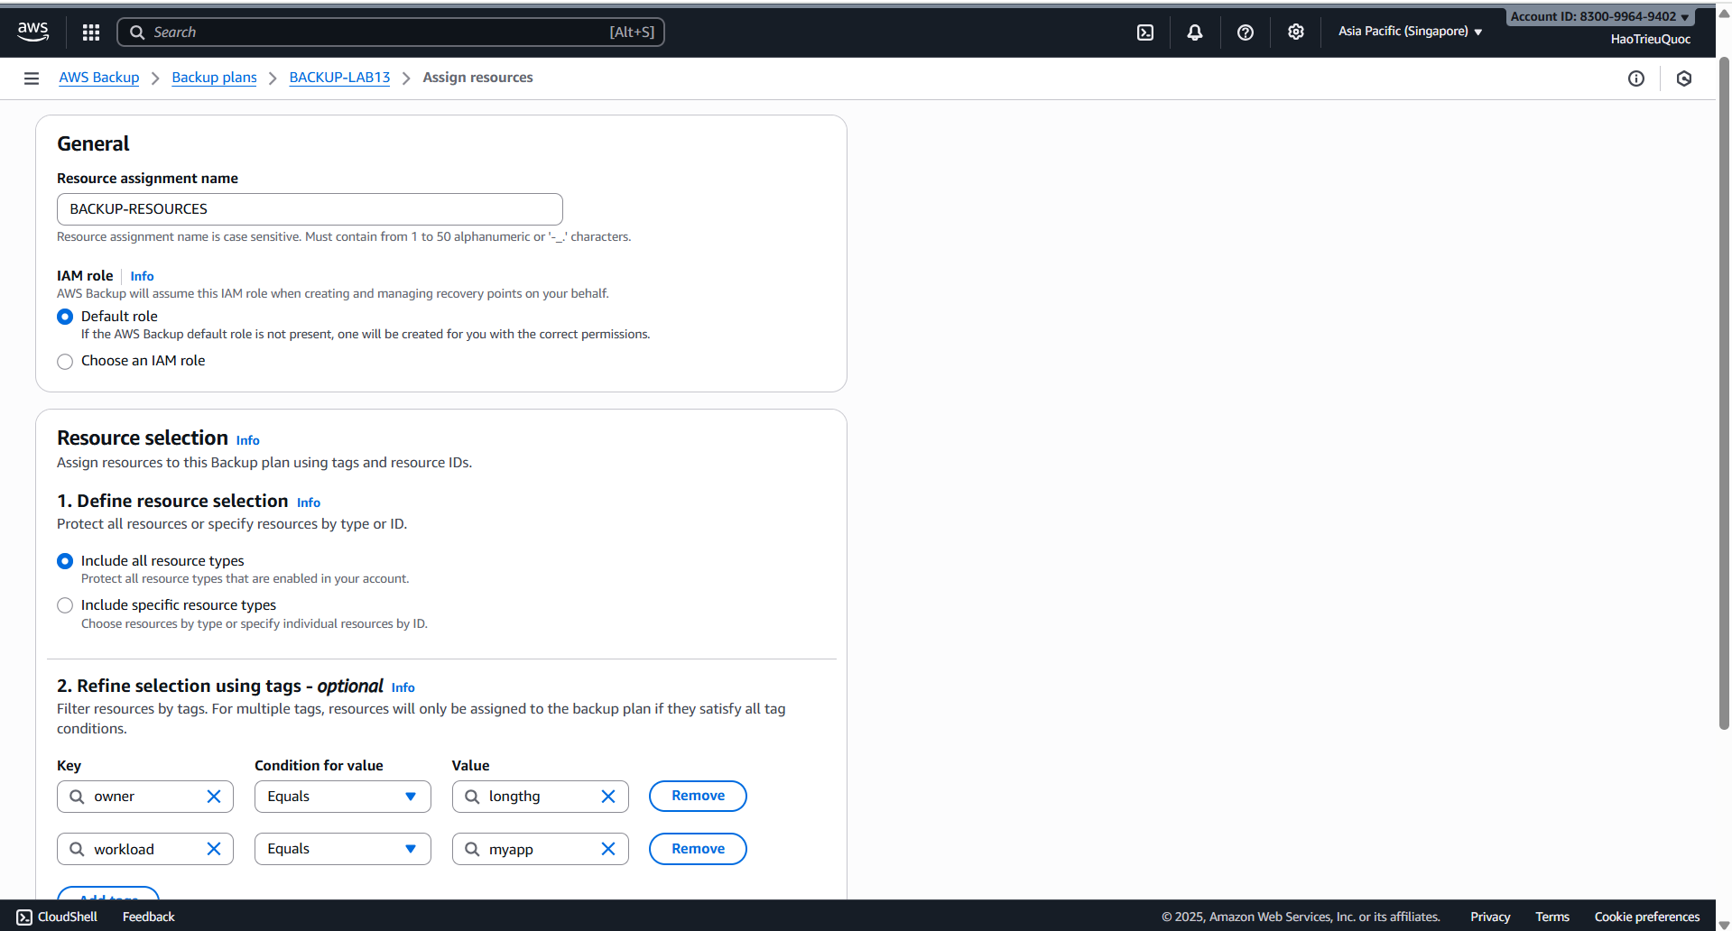This screenshot has width=1732, height=931.
Task: Select the Choose an IAM role option
Action: [x=65, y=361]
